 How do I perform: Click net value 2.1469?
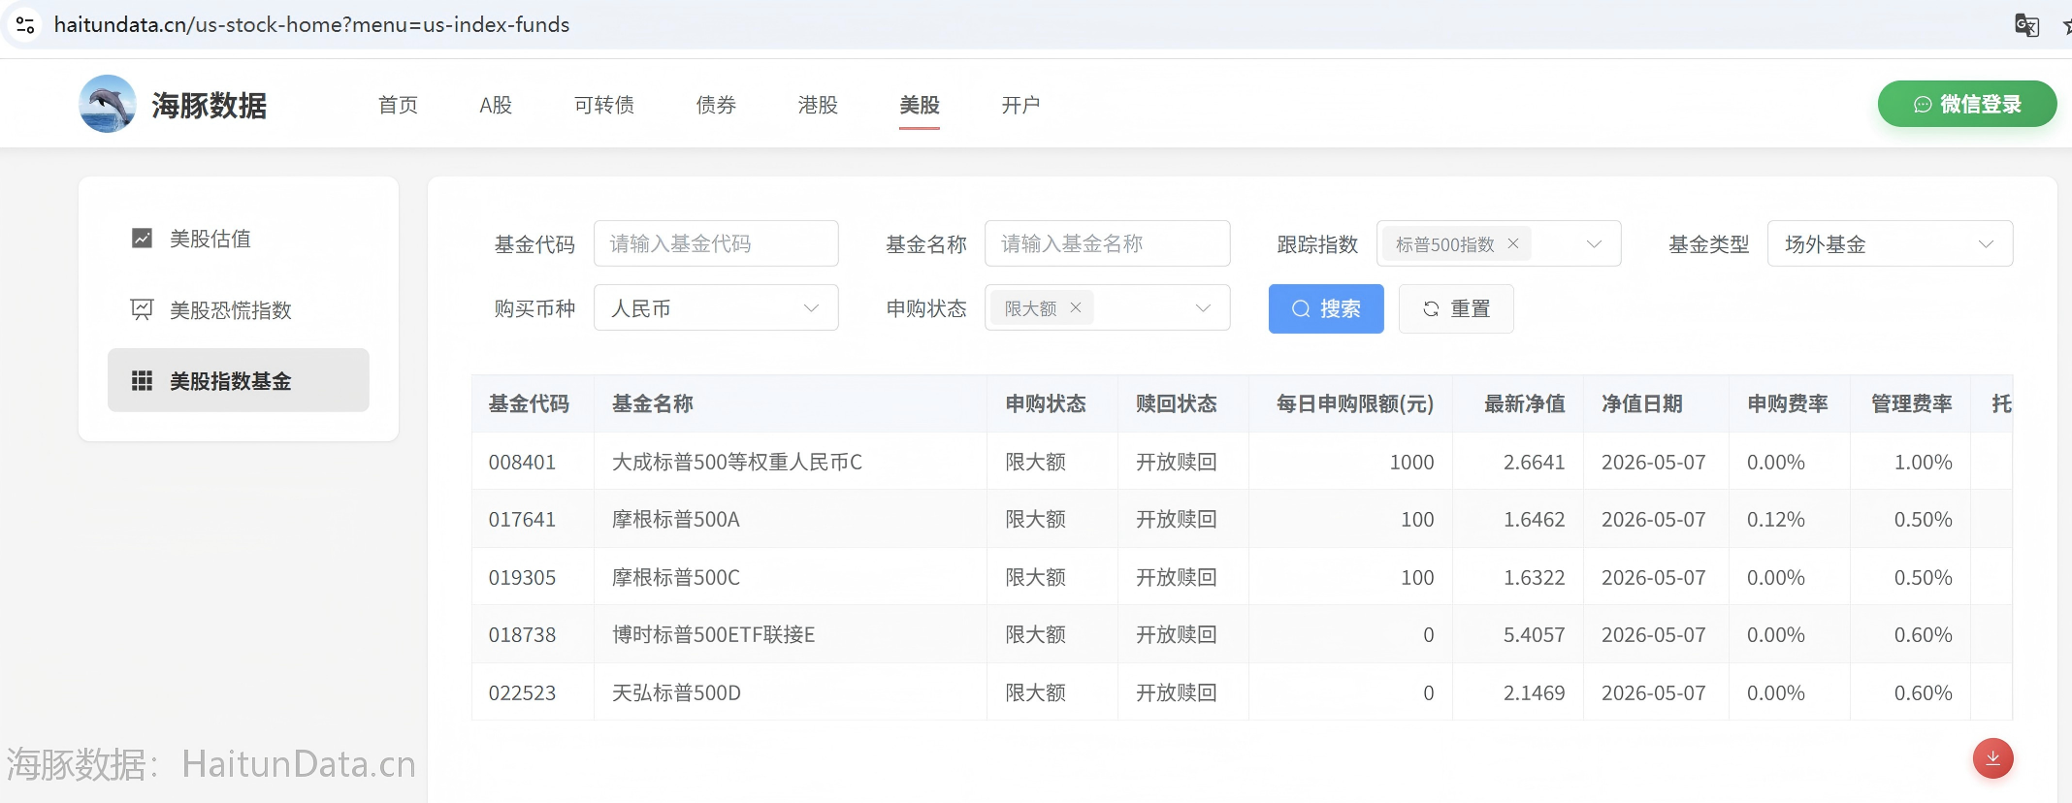point(1534,692)
